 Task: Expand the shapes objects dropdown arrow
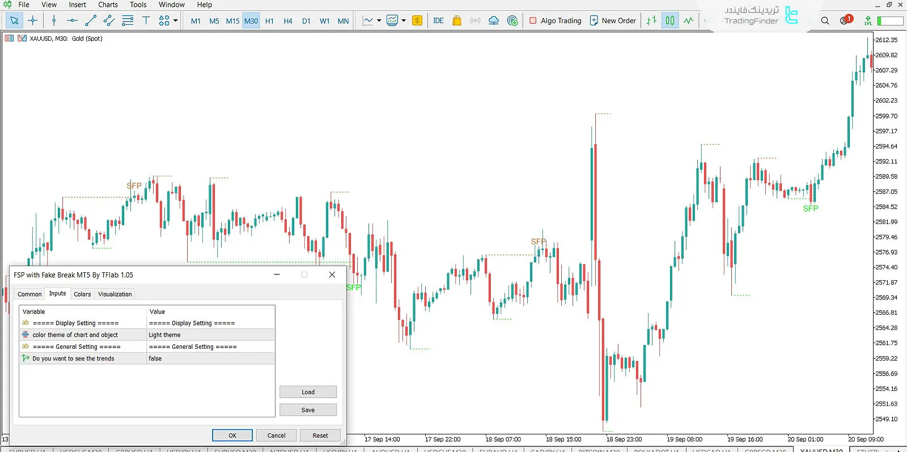tap(176, 21)
